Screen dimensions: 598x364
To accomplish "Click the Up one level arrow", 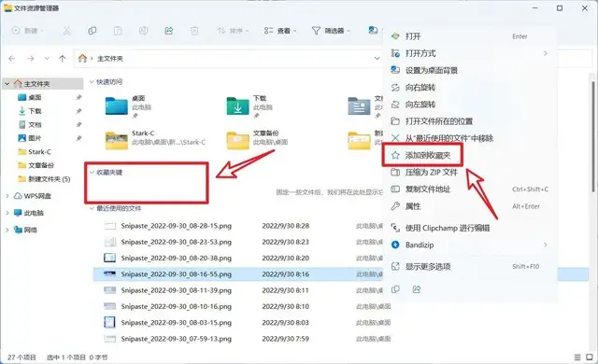I will click(x=63, y=59).
